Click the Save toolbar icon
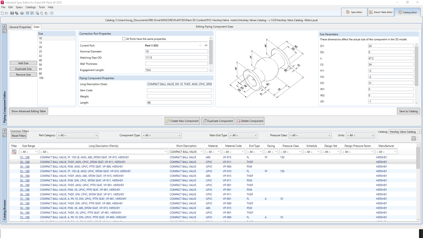423x238 pixels. point(12,13)
